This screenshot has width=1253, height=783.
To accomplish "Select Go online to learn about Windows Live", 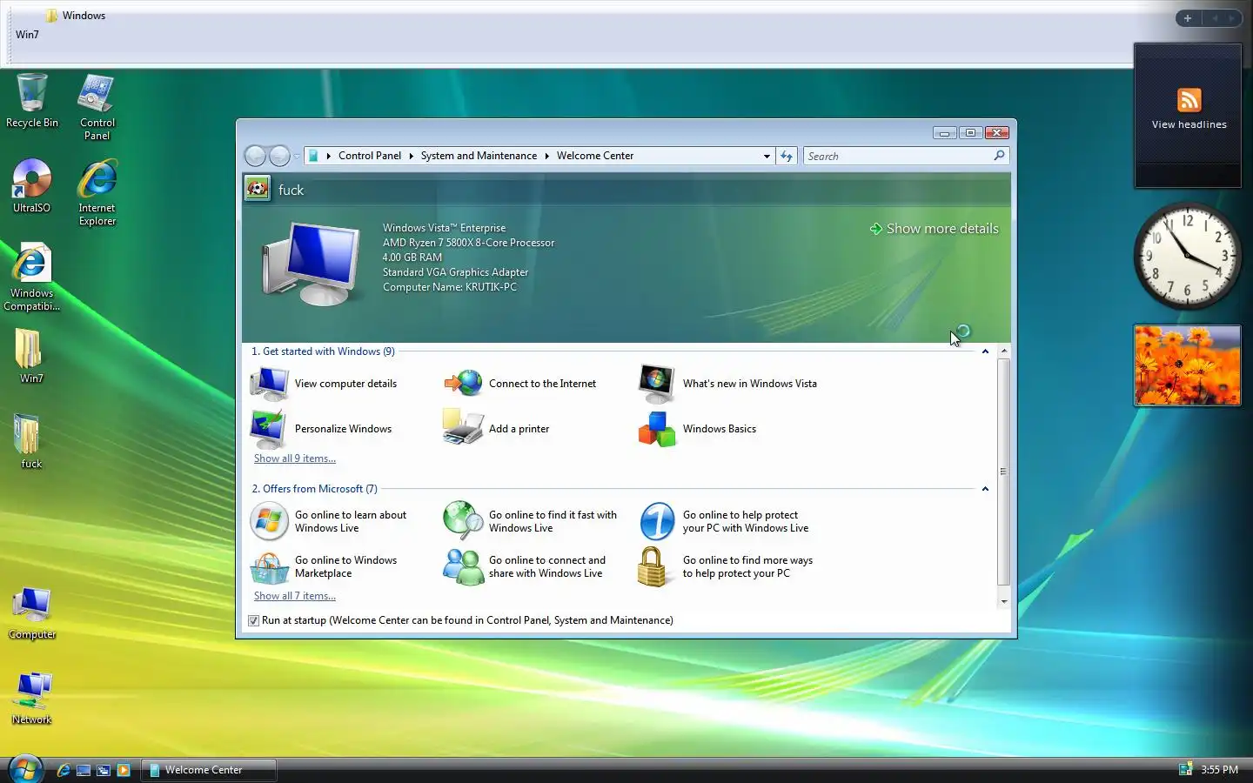I will pos(329,521).
